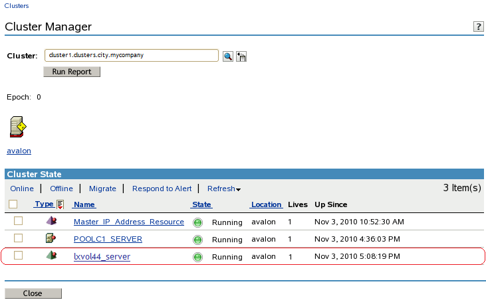Check the Master_IP_Address_Resource row checkbox
The image size is (486, 308).
[x=19, y=221]
